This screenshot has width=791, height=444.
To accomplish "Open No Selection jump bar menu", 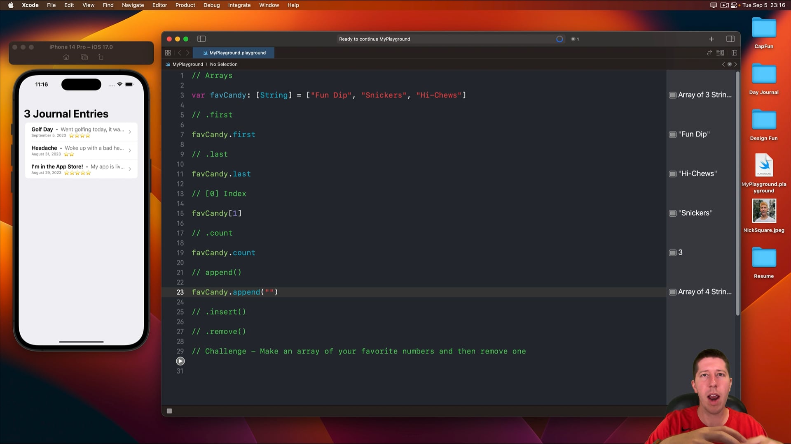I will pos(224,64).
